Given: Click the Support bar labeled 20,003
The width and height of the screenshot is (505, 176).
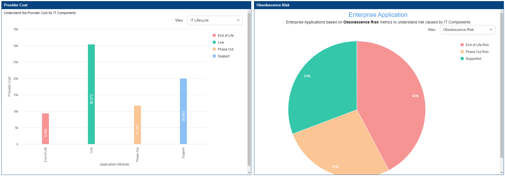Looking at the screenshot, I should point(183,111).
